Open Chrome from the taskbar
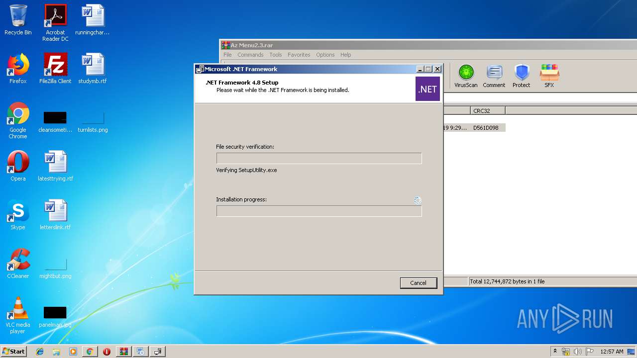This screenshot has width=637, height=358. tap(90, 352)
